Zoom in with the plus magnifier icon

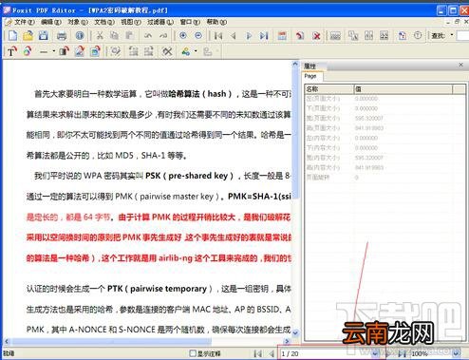pos(183,36)
